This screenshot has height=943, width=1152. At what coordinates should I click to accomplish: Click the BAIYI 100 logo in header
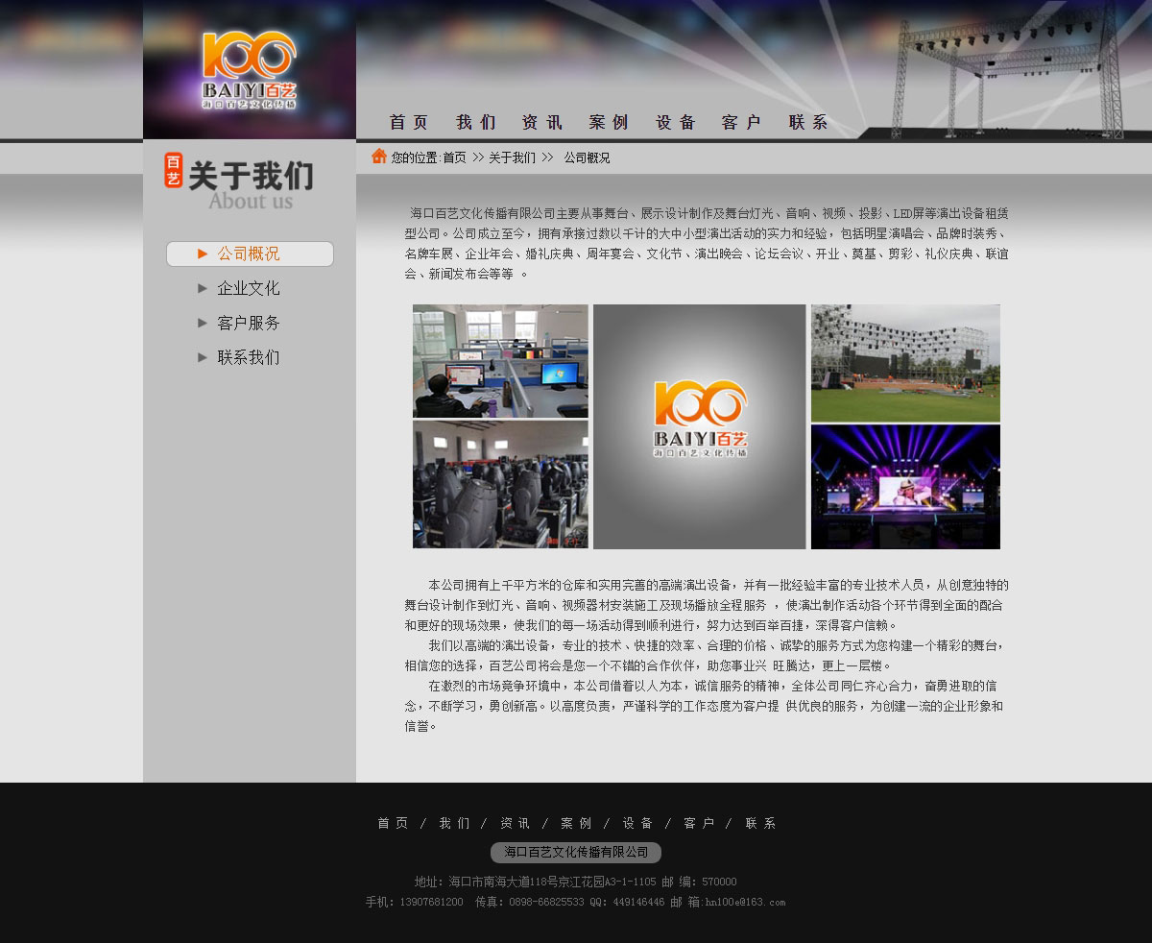point(249,70)
